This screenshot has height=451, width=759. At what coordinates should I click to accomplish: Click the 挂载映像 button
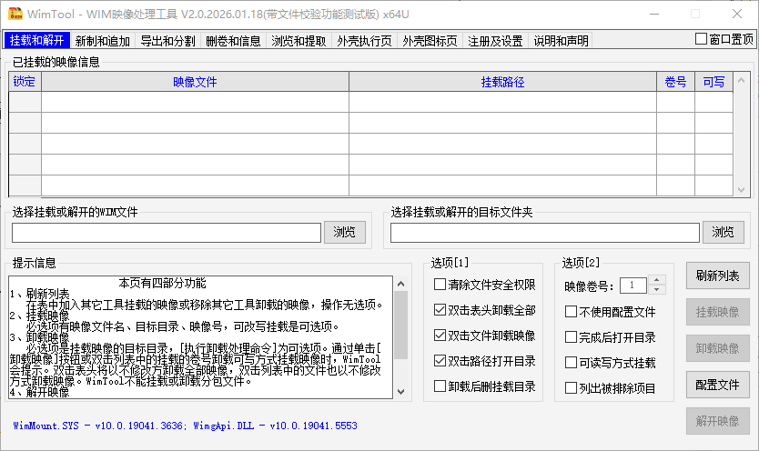click(x=718, y=312)
